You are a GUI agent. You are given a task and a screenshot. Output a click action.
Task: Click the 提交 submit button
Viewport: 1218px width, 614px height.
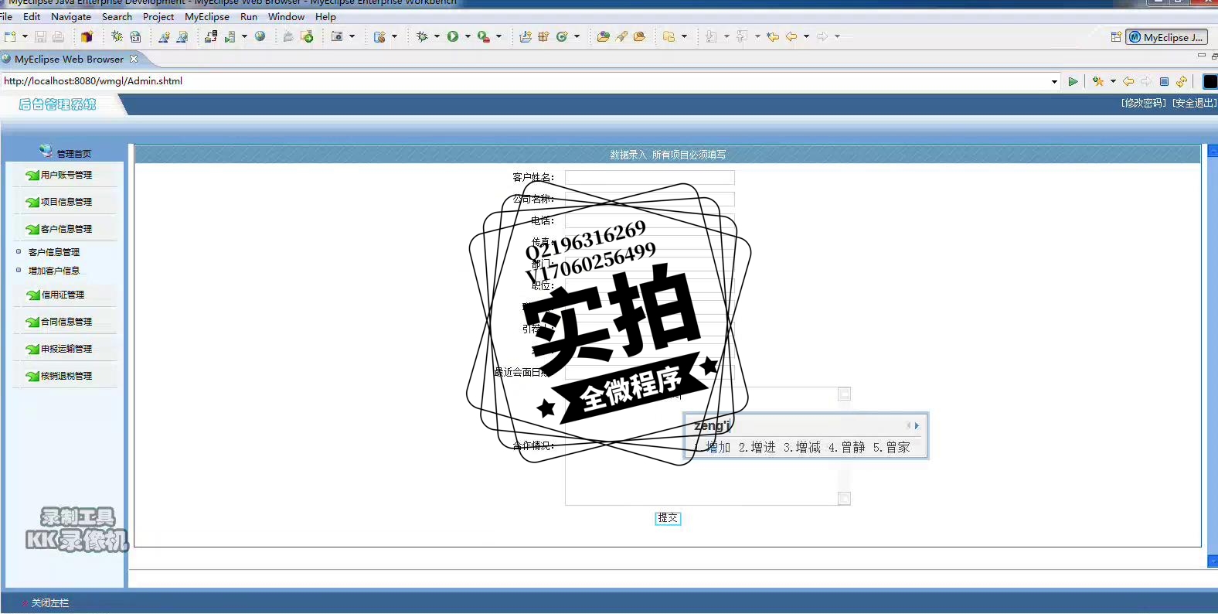[x=668, y=518]
